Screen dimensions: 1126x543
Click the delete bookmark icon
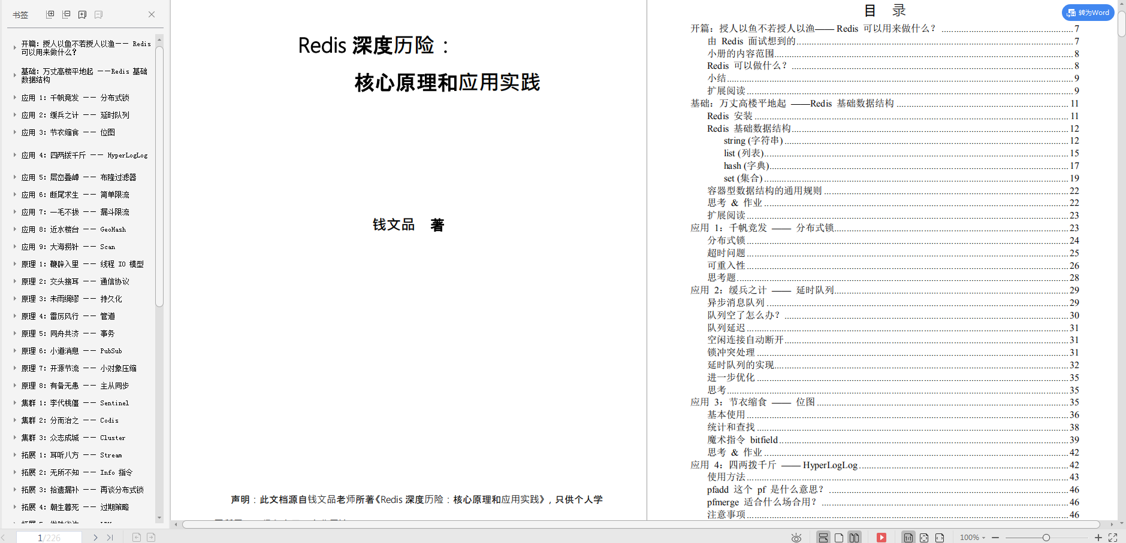click(x=99, y=14)
